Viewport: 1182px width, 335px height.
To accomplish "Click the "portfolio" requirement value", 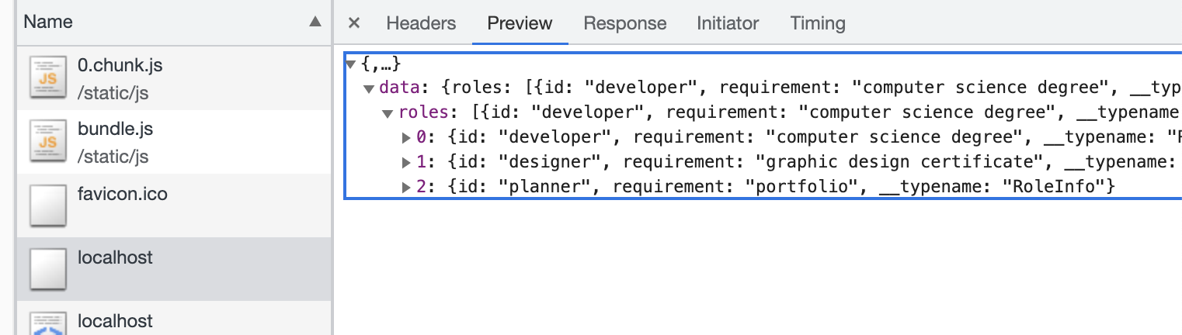I will 801,187.
